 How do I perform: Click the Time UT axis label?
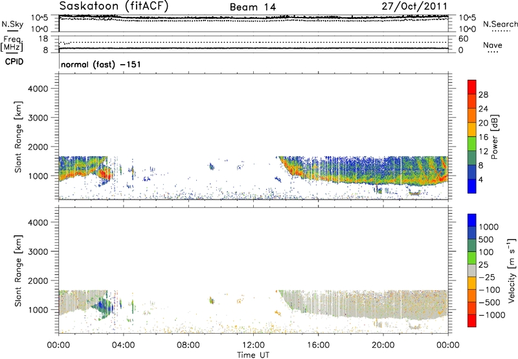[253, 354]
